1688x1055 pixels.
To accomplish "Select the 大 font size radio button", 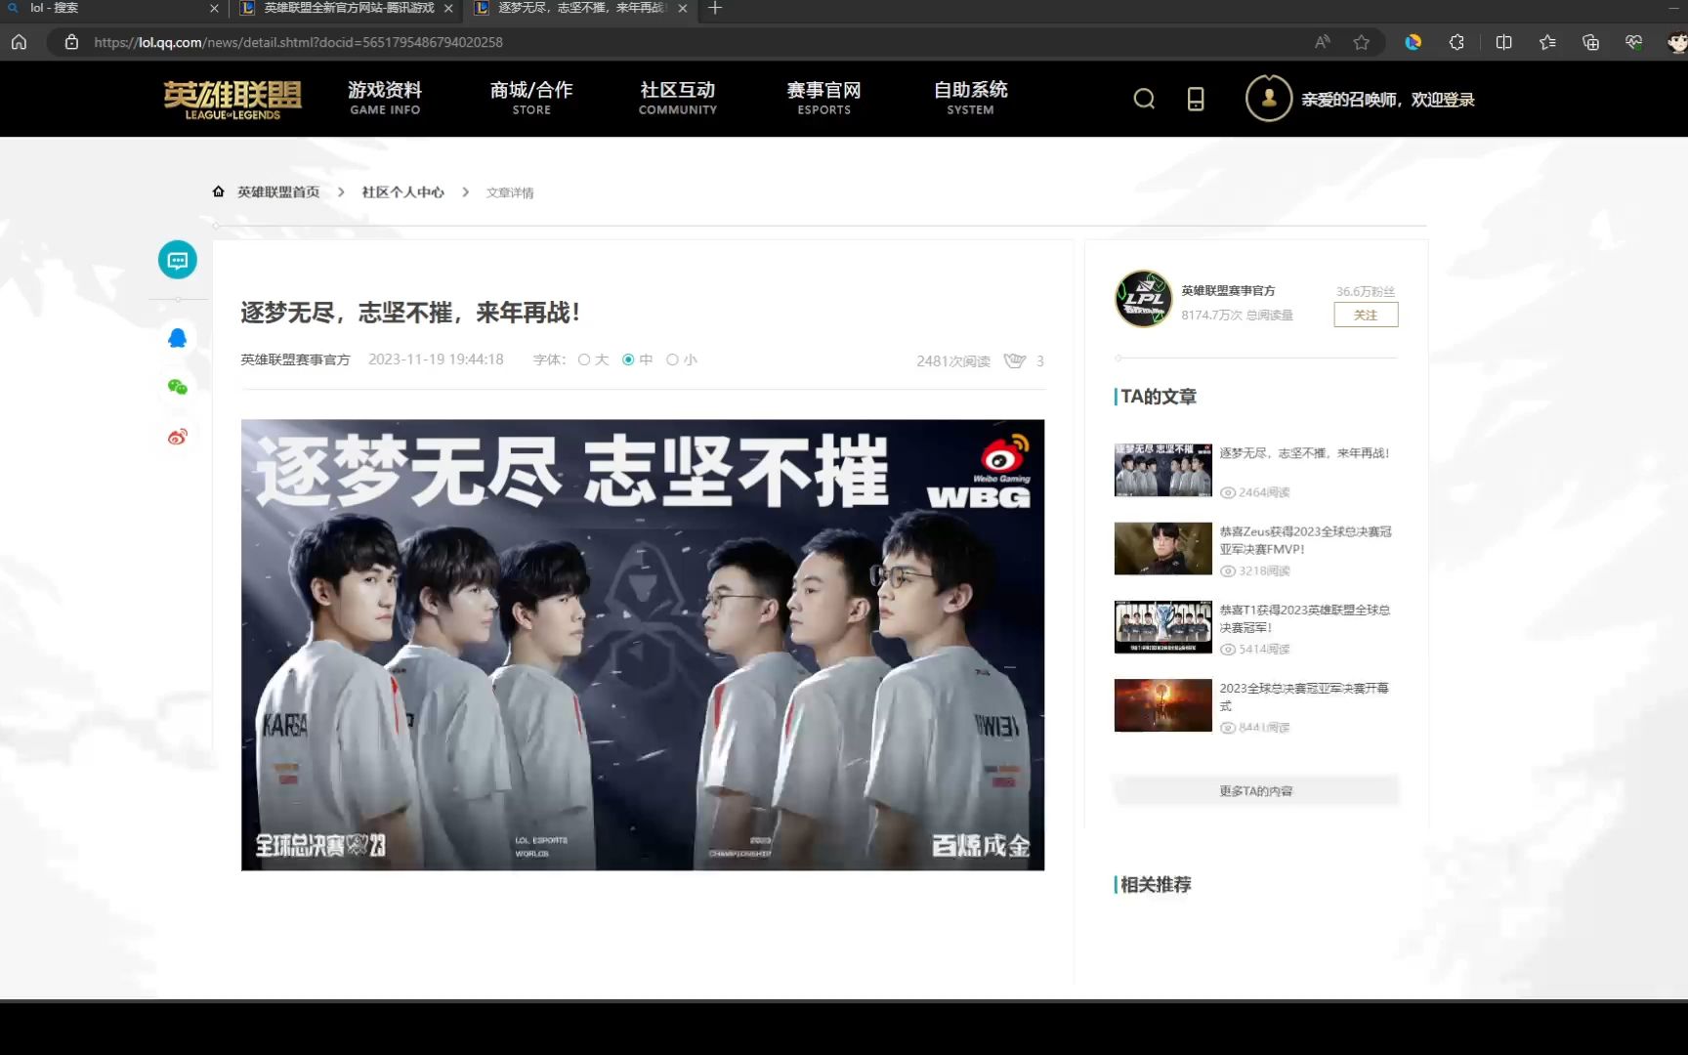I will (583, 359).
